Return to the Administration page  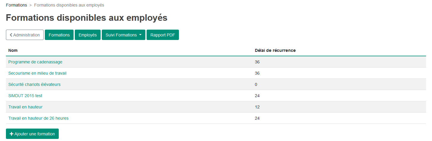(x=25, y=35)
